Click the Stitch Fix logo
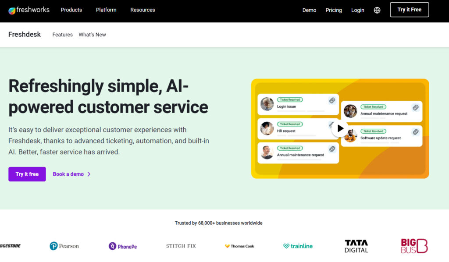The image size is (449, 262). coord(181,246)
